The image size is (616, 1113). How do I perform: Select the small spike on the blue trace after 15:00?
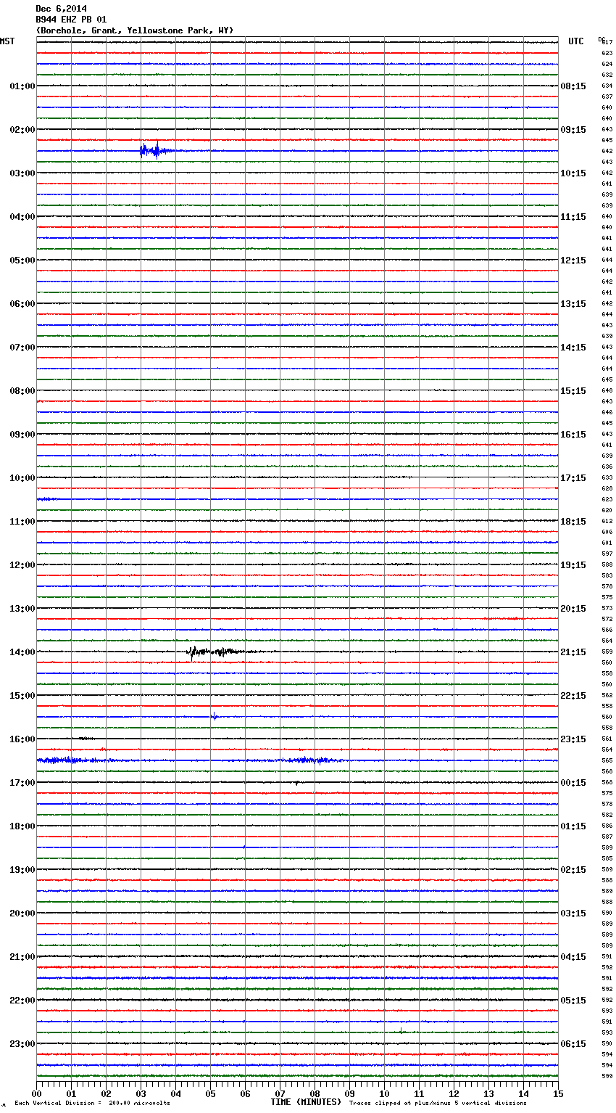214,716
